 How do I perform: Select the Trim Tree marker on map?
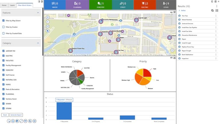pyautogui.click(x=116, y=52)
